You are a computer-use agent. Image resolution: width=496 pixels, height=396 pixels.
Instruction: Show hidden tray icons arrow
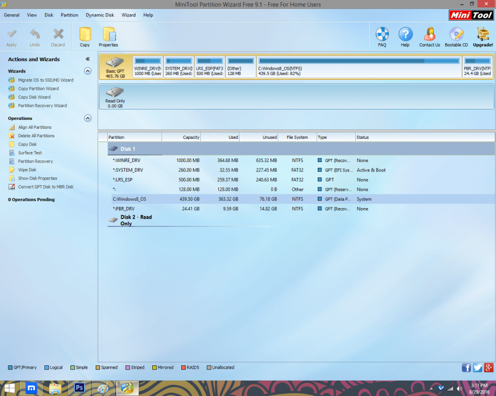(x=431, y=389)
